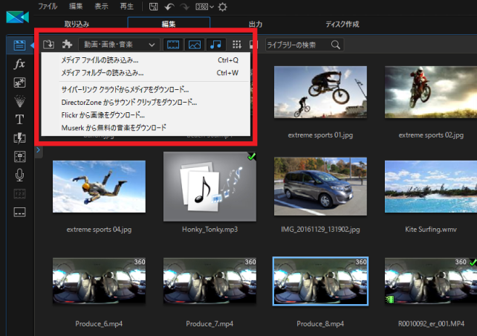This screenshot has height=336, width=477.
Task: Open the Effect Room (fx) icon
Action: point(19,64)
